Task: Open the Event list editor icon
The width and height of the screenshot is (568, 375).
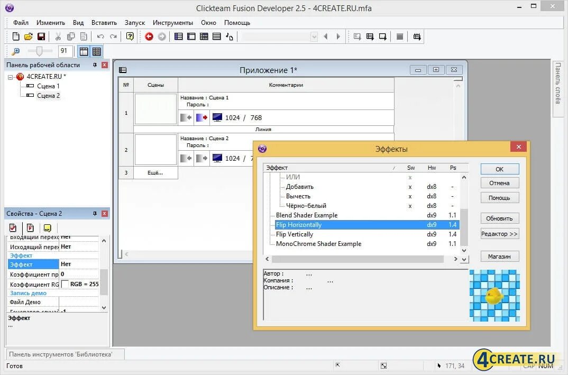Action: coord(217,36)
